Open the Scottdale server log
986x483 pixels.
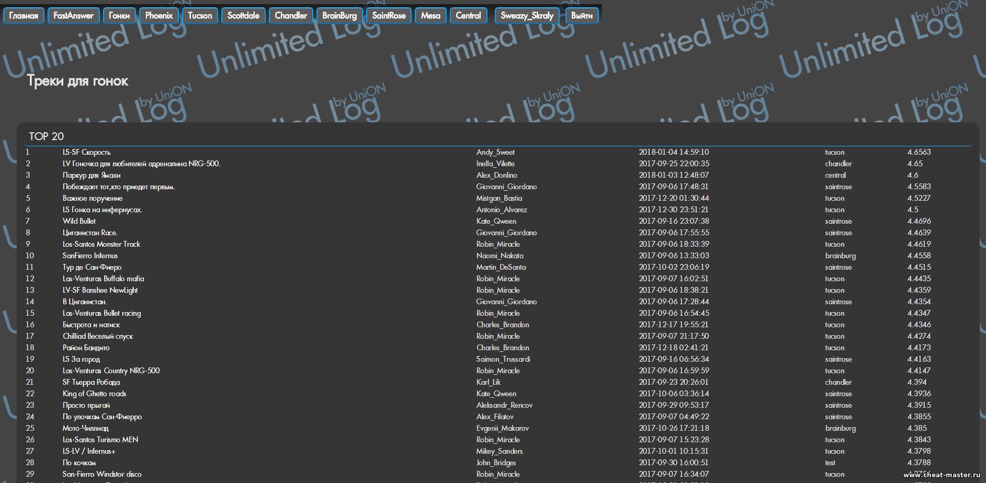tap(243, 16)
